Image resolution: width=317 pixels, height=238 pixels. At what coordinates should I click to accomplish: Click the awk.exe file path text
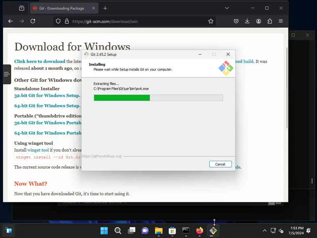pos(121,89)
